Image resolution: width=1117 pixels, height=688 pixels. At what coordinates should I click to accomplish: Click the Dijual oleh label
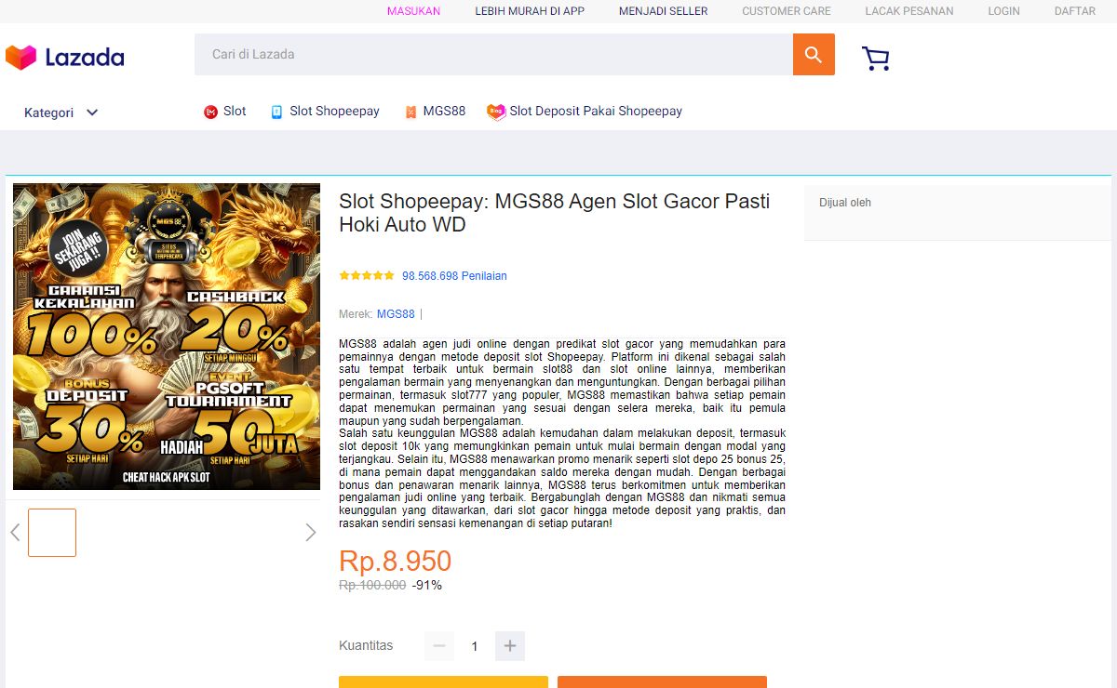845,203
